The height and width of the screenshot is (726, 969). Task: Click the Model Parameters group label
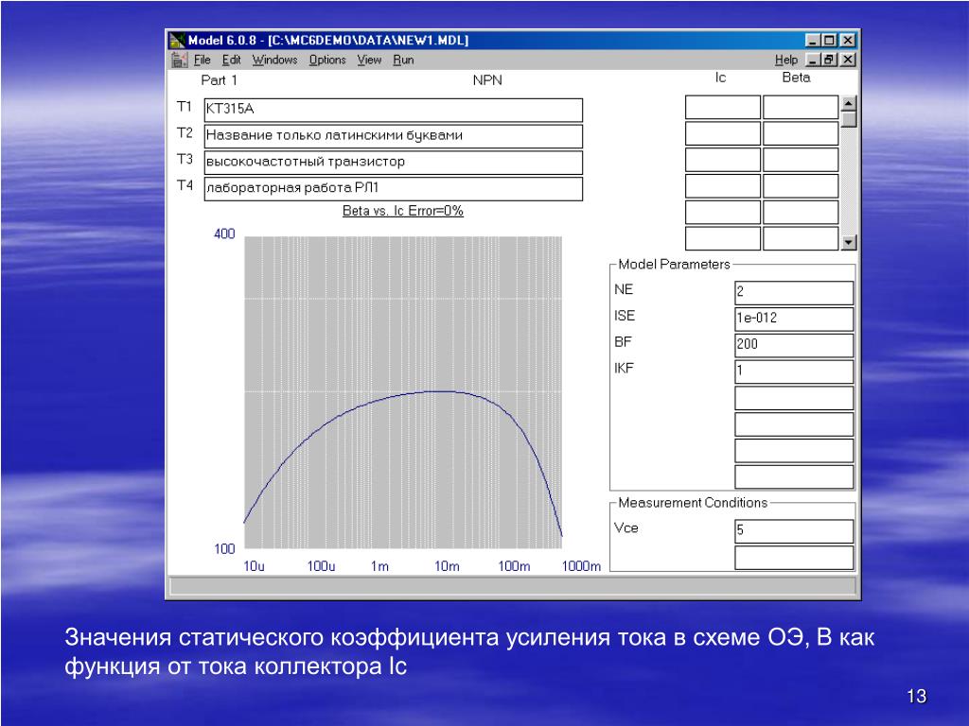[x=674, y=265]
